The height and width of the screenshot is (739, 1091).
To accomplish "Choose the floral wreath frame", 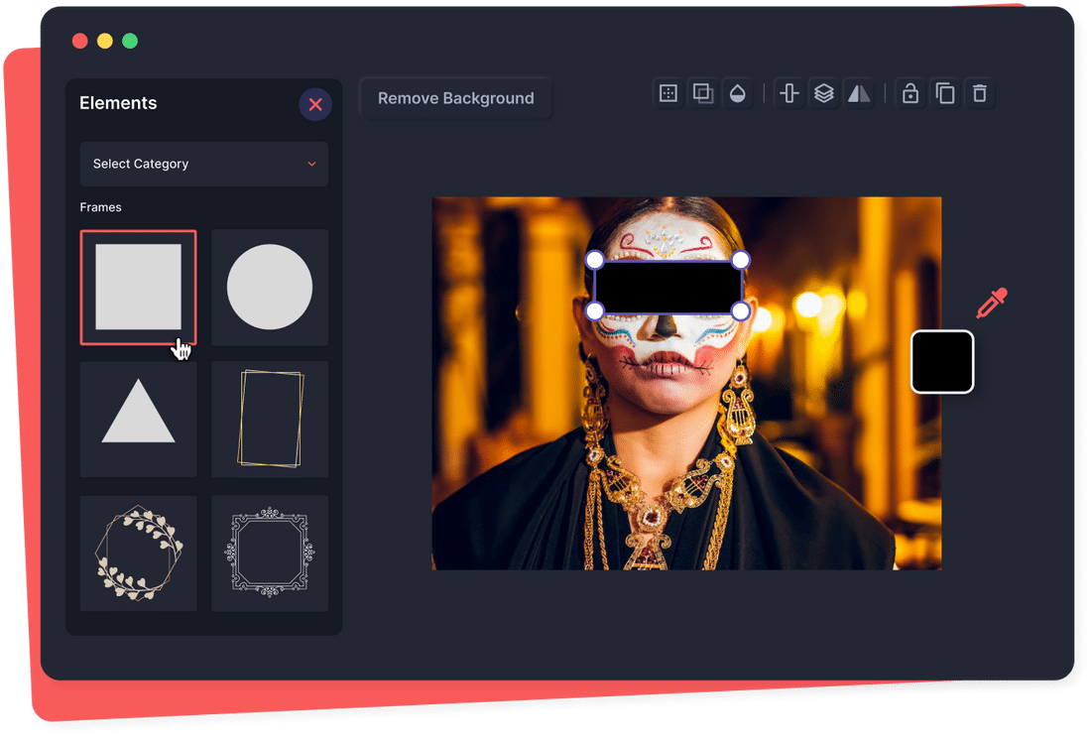I will 138,553.
